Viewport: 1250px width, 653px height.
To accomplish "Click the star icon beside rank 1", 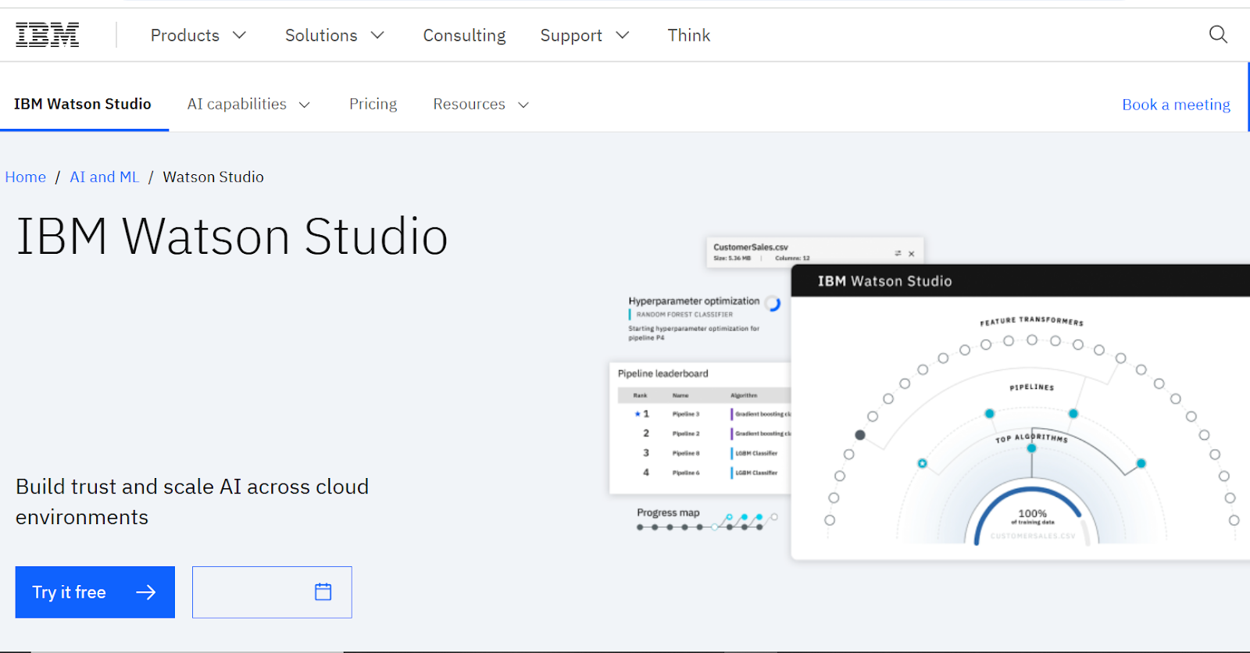I will pyautogui.click(x=637, y=414).
